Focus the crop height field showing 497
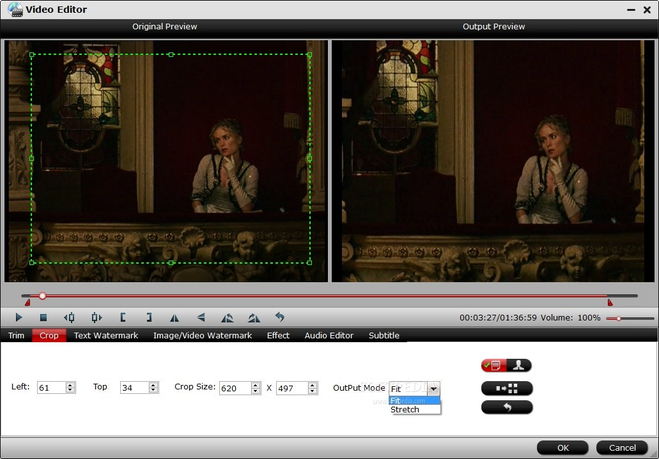659x459 pixels. pyautogui.click(x=292, y=388)
